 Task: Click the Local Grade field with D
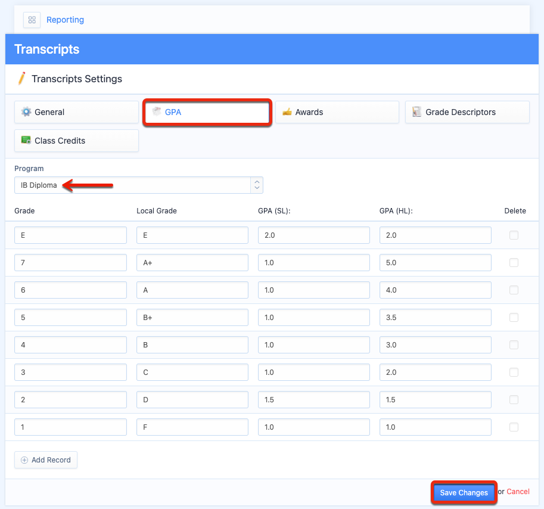192,400
